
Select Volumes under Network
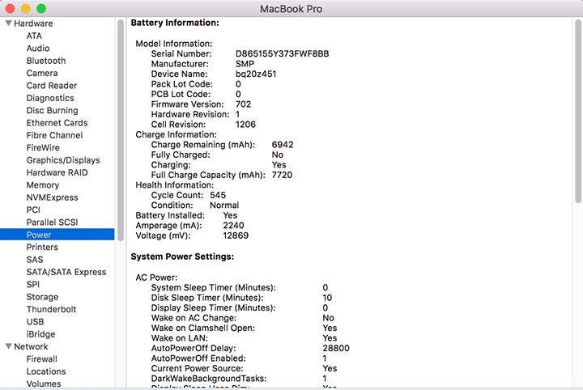[44, 384]
